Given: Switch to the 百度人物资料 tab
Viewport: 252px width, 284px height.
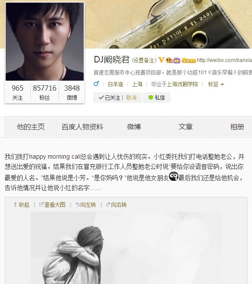Looking at the screenshot, I should [82, 127].
